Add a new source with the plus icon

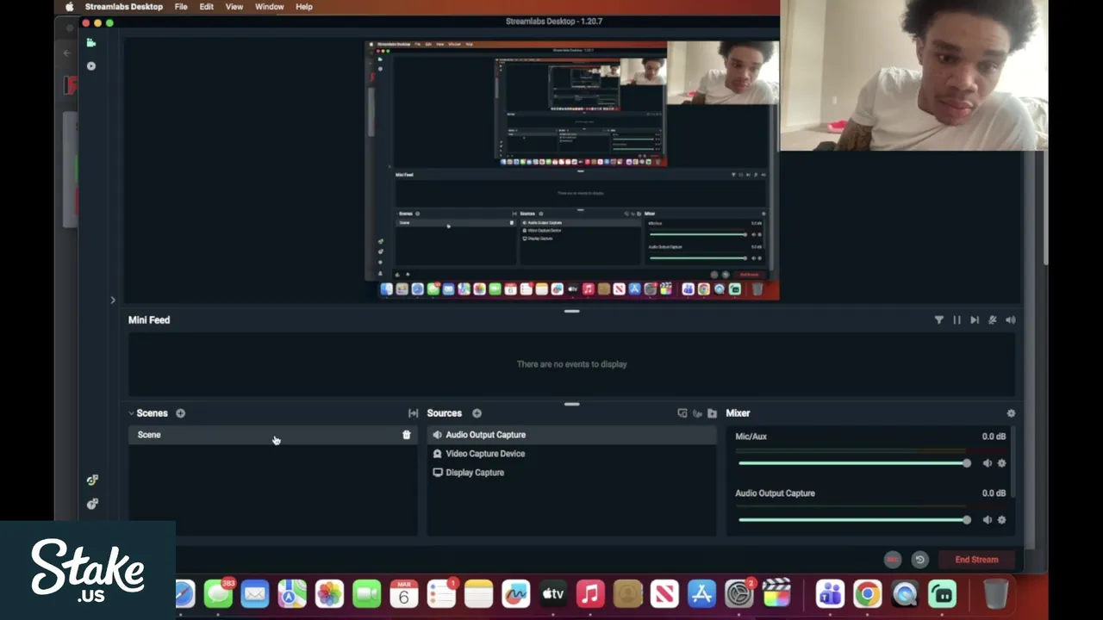click(477, 413)
